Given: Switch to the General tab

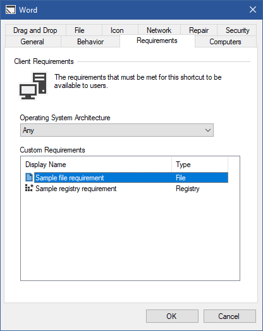Looking at the screenshot, I should point(32,42).
